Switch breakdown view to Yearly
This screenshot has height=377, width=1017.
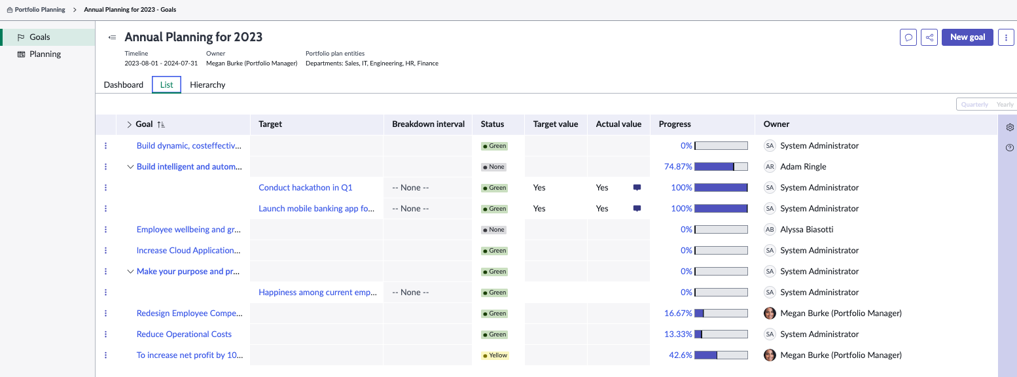[1005, 104]
